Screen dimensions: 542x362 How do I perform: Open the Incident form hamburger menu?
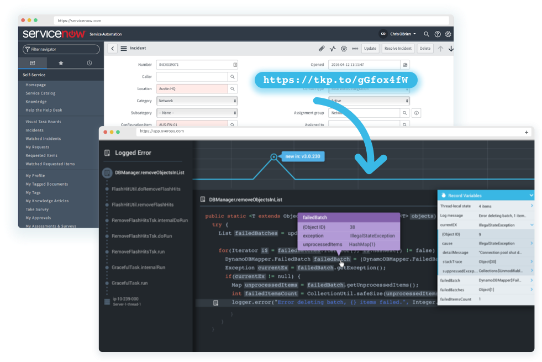tap(123, 49)
